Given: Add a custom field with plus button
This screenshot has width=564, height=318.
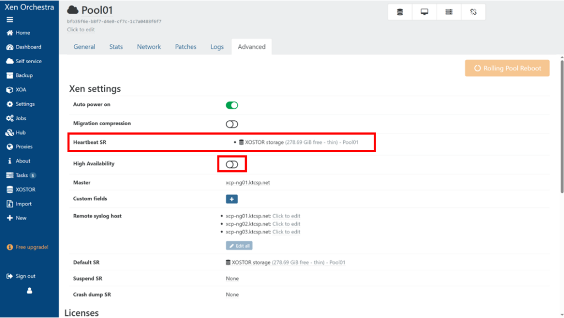Looking at the screenshot, I should pos(232,199).
